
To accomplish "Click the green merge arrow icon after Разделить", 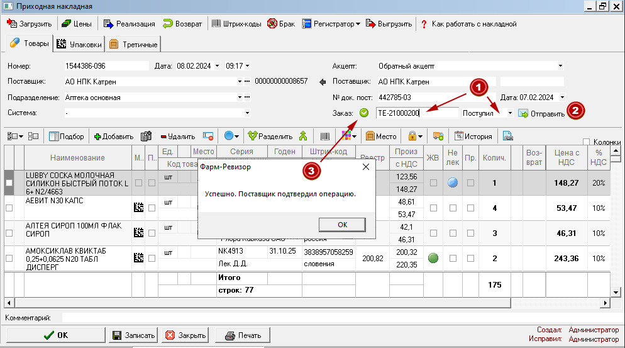I will coord(303,136).
